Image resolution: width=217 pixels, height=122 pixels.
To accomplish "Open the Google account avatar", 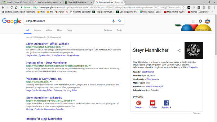I will (x=207, y=21).
